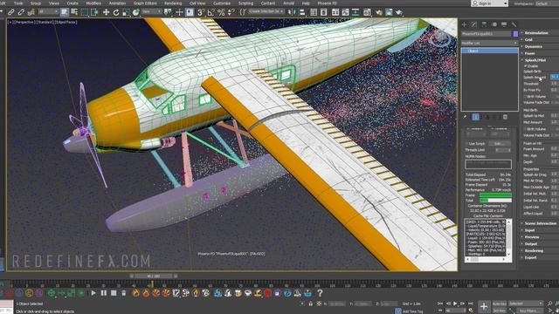Click the red Phoenix FD toolbar icon

coord(268,293)
